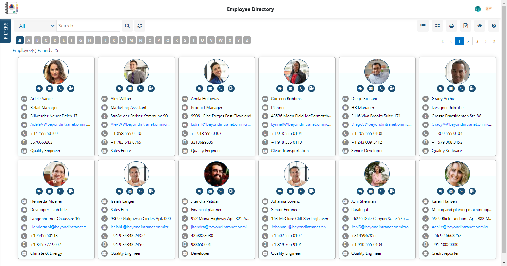Expand the FILTERS side panel
Screen dimensions: 507x266
click(x=5, y=31)
